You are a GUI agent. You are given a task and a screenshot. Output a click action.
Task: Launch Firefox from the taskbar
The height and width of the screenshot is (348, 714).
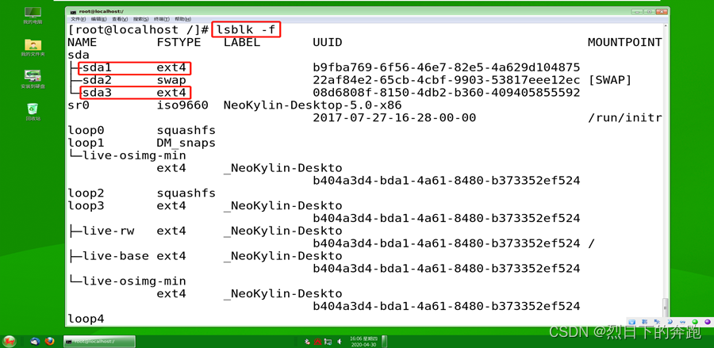coord(49,341)
